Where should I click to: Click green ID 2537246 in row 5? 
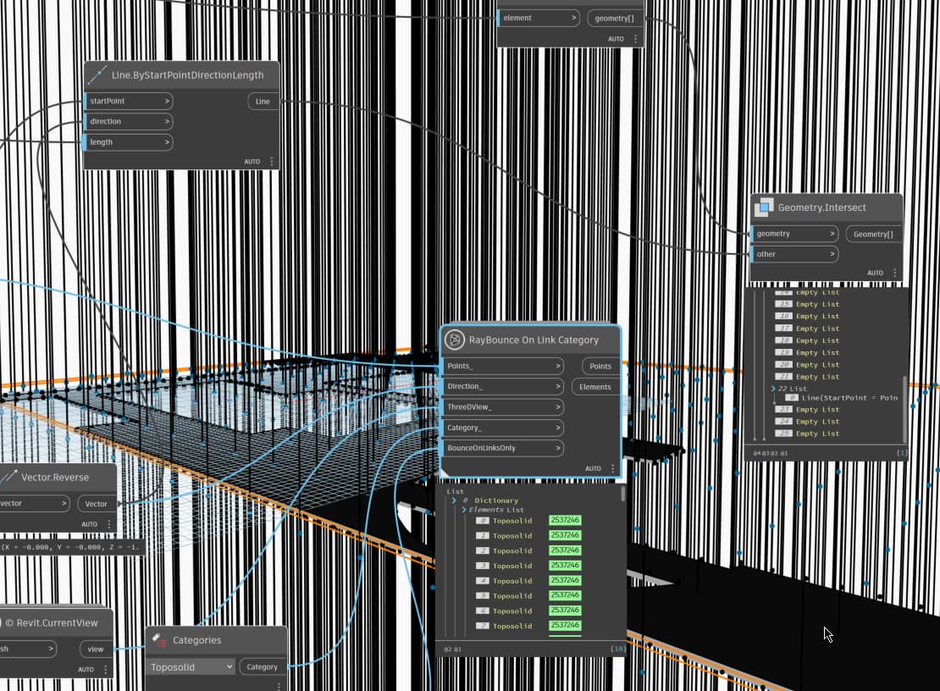pos(565,595)
